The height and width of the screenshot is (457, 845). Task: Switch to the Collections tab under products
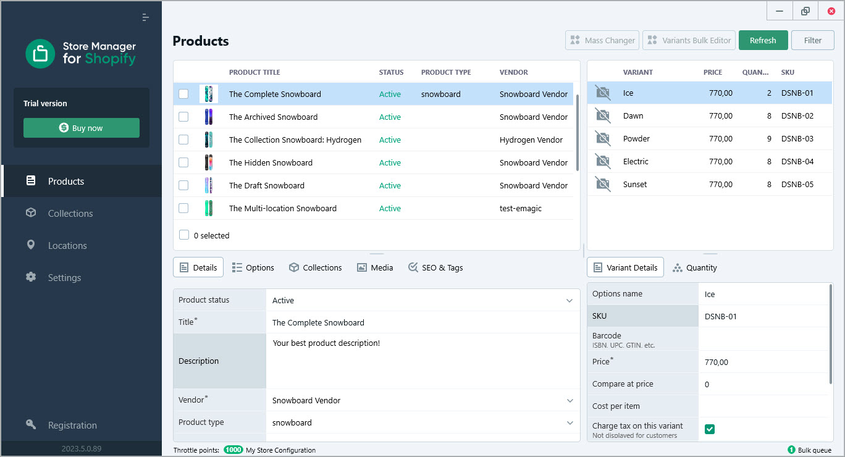pyautogui.click(x=316, y=267)
